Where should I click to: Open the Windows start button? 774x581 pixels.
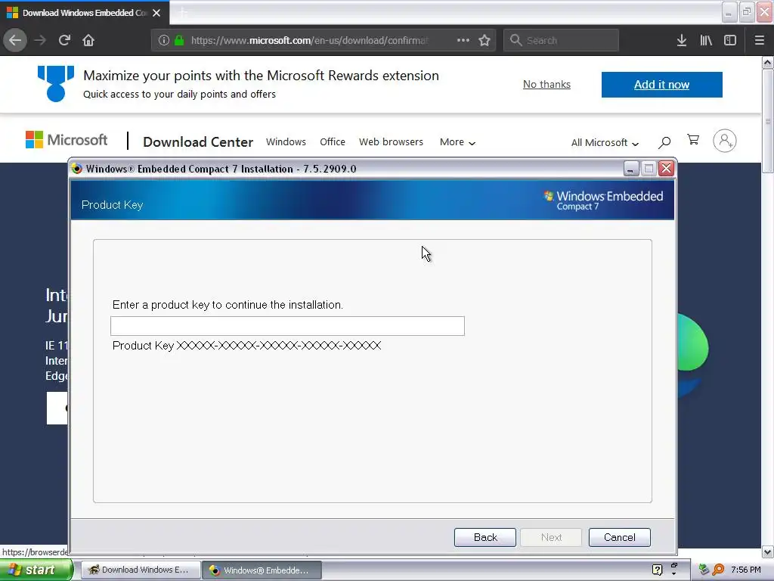pos(36,570)
